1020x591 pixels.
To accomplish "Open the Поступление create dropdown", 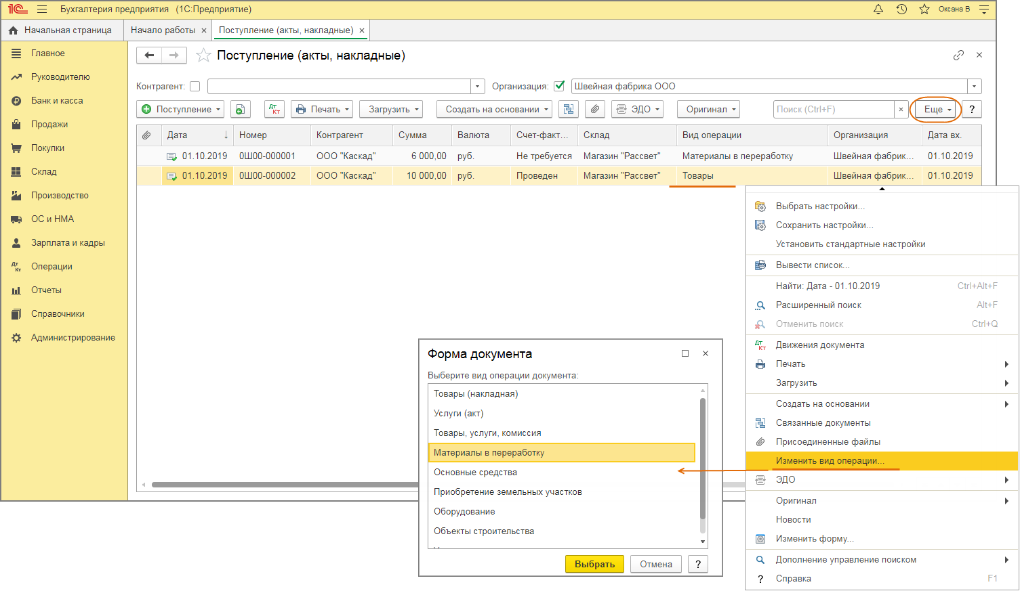I will (x=180, y=109).
